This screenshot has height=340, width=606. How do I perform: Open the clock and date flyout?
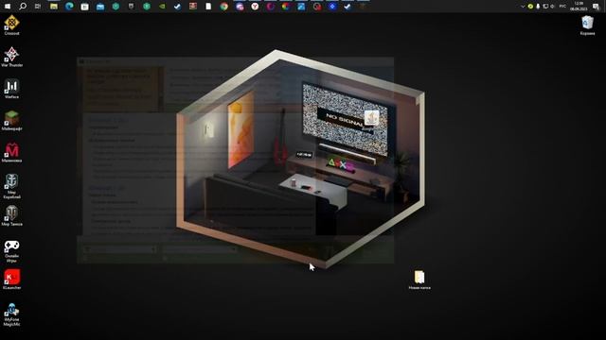pos(579,7)
